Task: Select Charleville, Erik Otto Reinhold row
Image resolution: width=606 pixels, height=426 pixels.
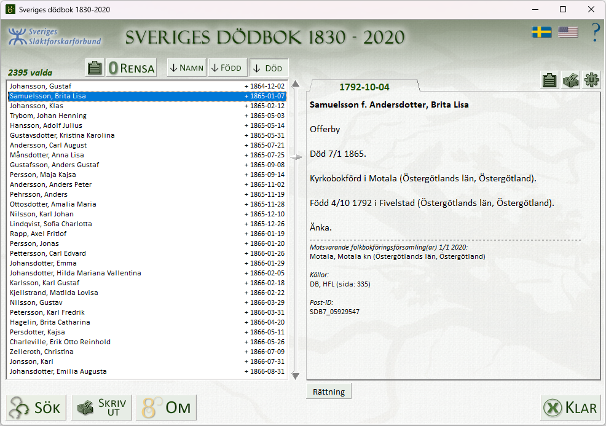Action: (x=147, y=342)
